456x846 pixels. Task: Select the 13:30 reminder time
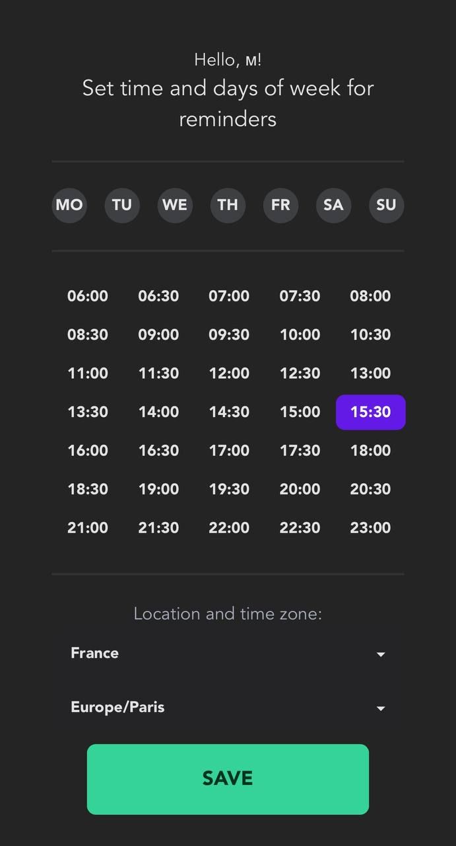click(x=87, y=412)
